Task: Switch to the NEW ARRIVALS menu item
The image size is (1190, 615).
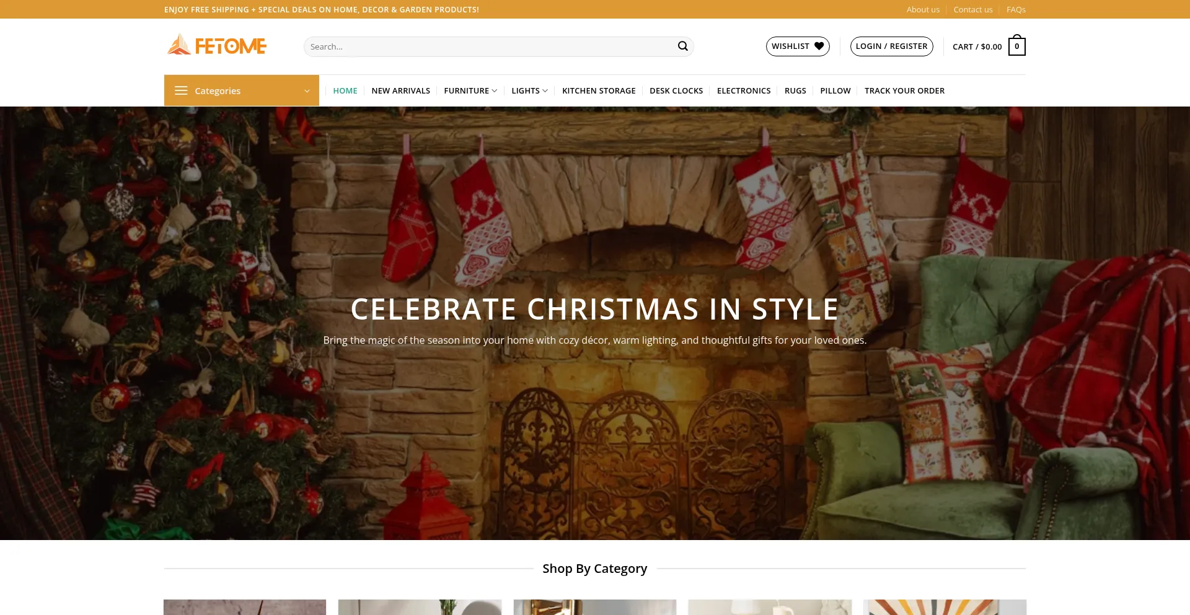Action: click(400, 90)
